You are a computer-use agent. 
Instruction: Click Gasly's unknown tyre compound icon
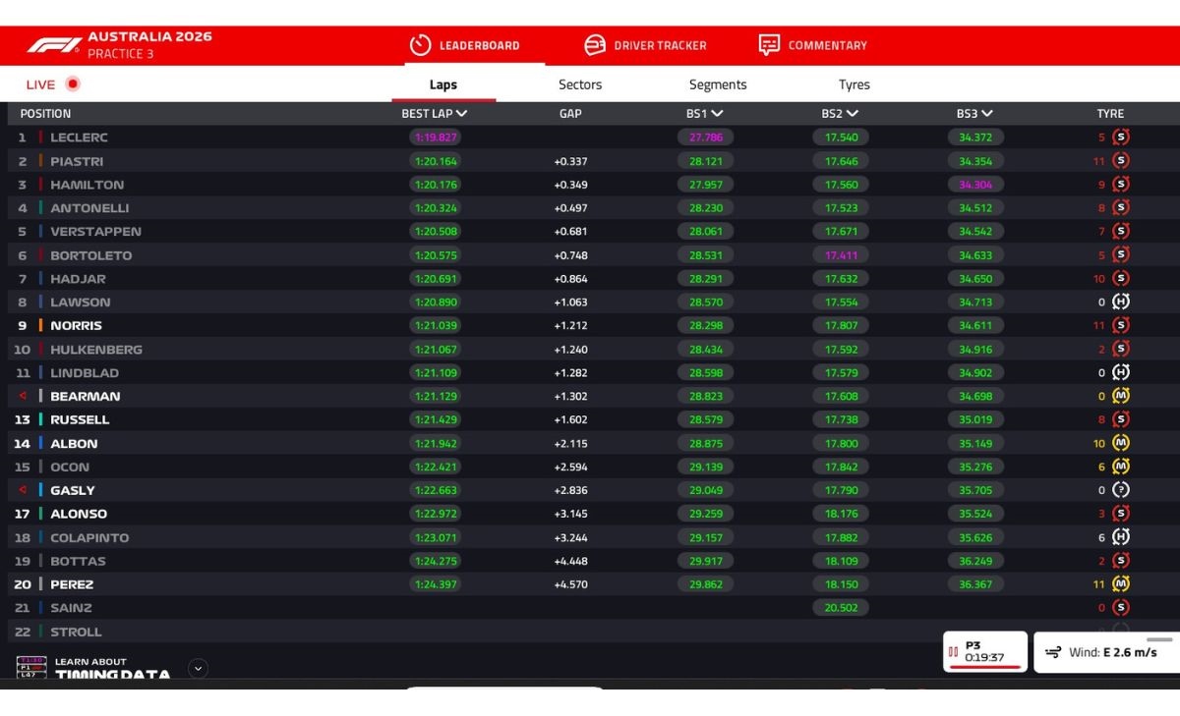coord(1119,490)
